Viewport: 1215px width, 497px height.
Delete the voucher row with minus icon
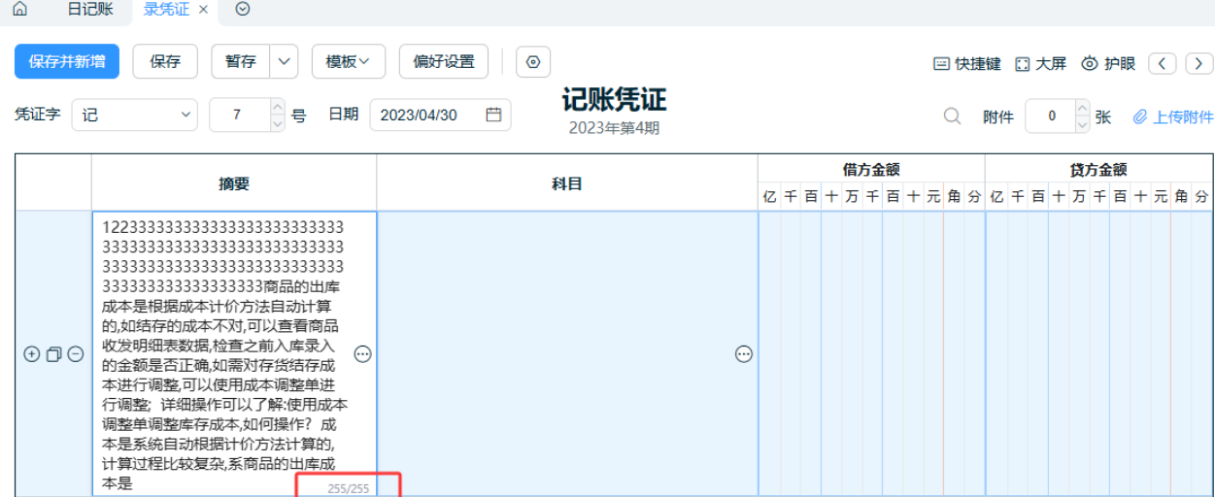pyautogui.click(x=75, y=354)
